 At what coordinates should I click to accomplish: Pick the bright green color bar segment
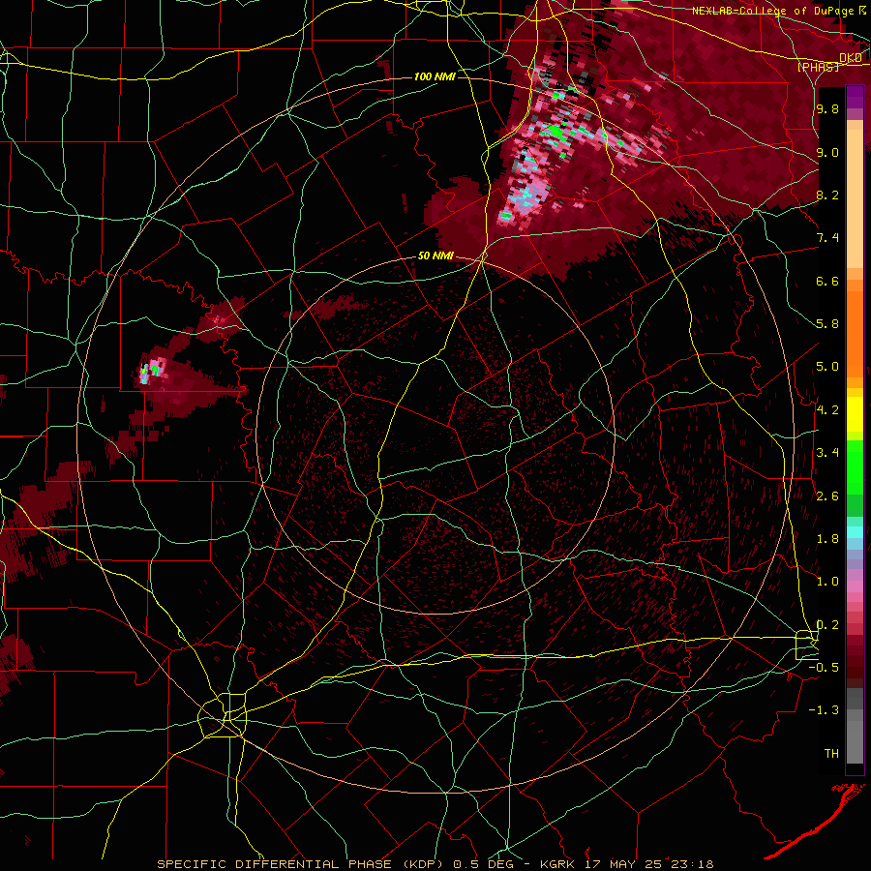[855, 467]
